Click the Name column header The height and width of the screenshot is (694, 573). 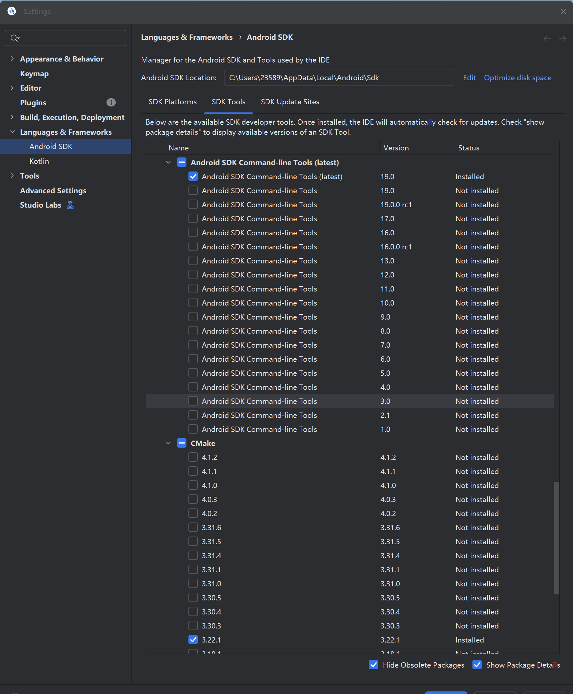point(272,148)
